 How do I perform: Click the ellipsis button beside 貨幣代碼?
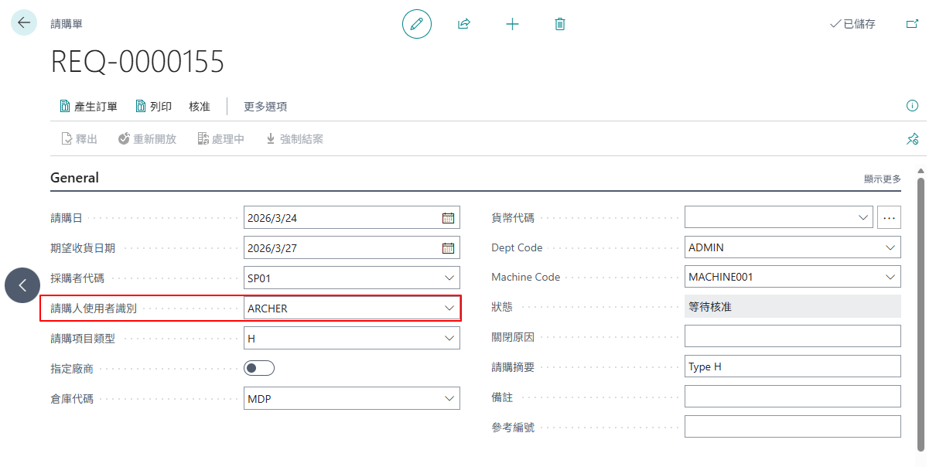coord(889,218)
